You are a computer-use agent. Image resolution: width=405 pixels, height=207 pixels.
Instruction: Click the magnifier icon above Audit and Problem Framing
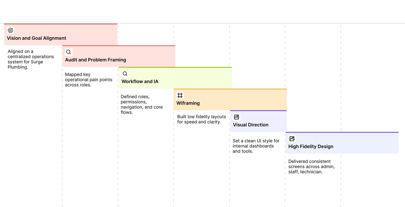[68, 52]
